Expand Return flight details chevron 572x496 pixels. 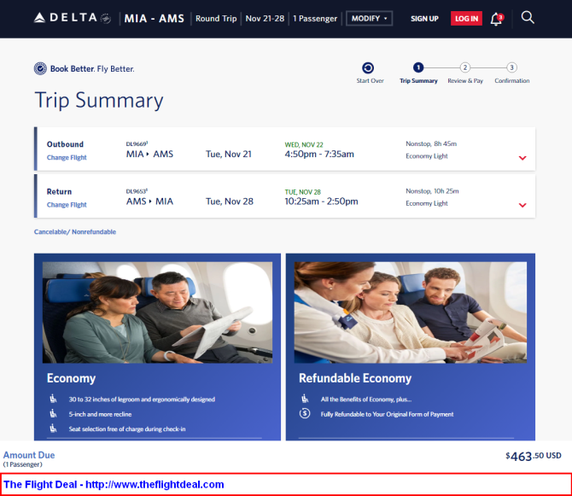click(522, 206)
